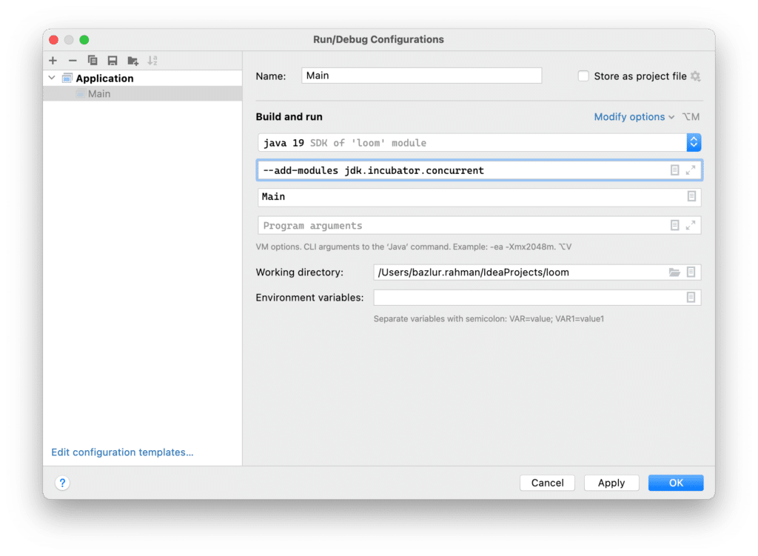Open the Edit configuration templates link
The width and height of the screenshot is (758, 556).
point(122,452)
